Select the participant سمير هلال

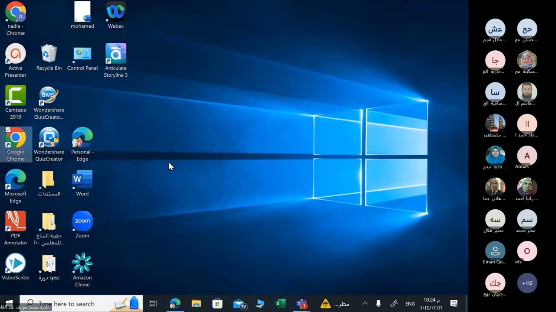coord(495,220)
